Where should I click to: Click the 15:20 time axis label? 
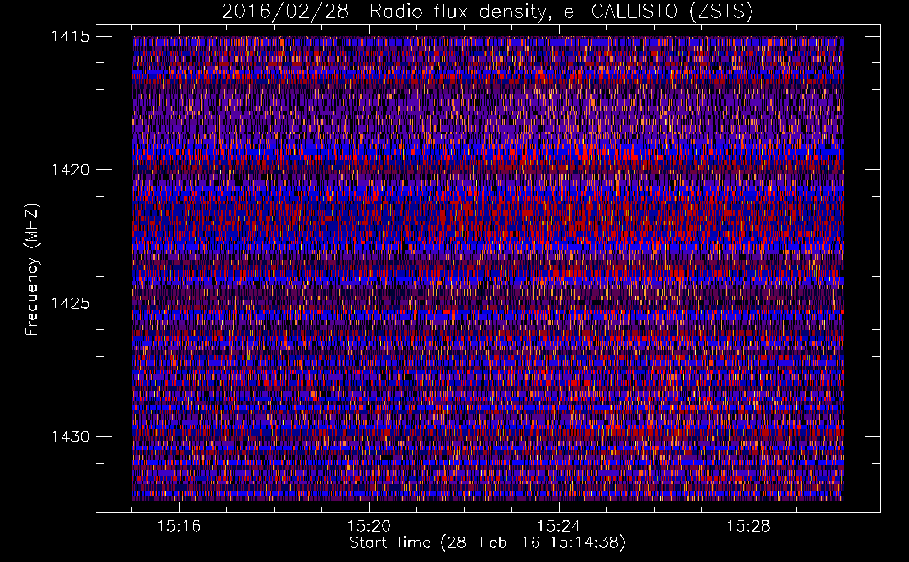369,527
